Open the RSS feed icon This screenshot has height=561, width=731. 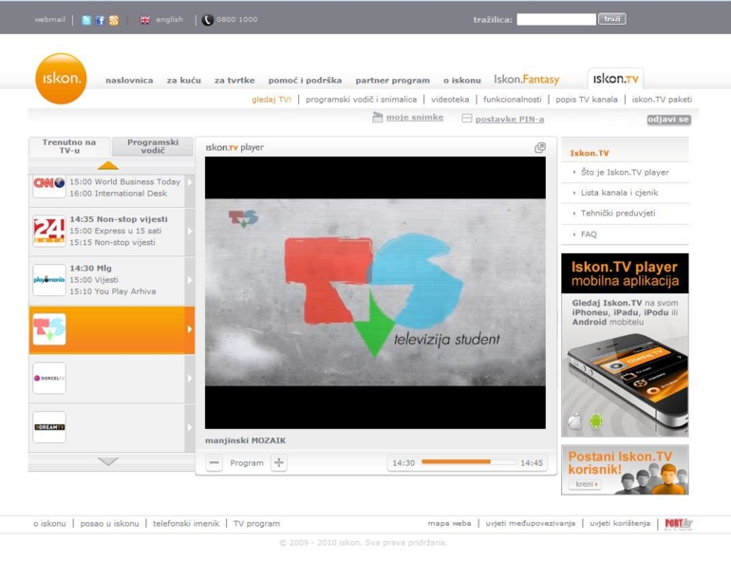pyautogui.click(x=114, y=20)
